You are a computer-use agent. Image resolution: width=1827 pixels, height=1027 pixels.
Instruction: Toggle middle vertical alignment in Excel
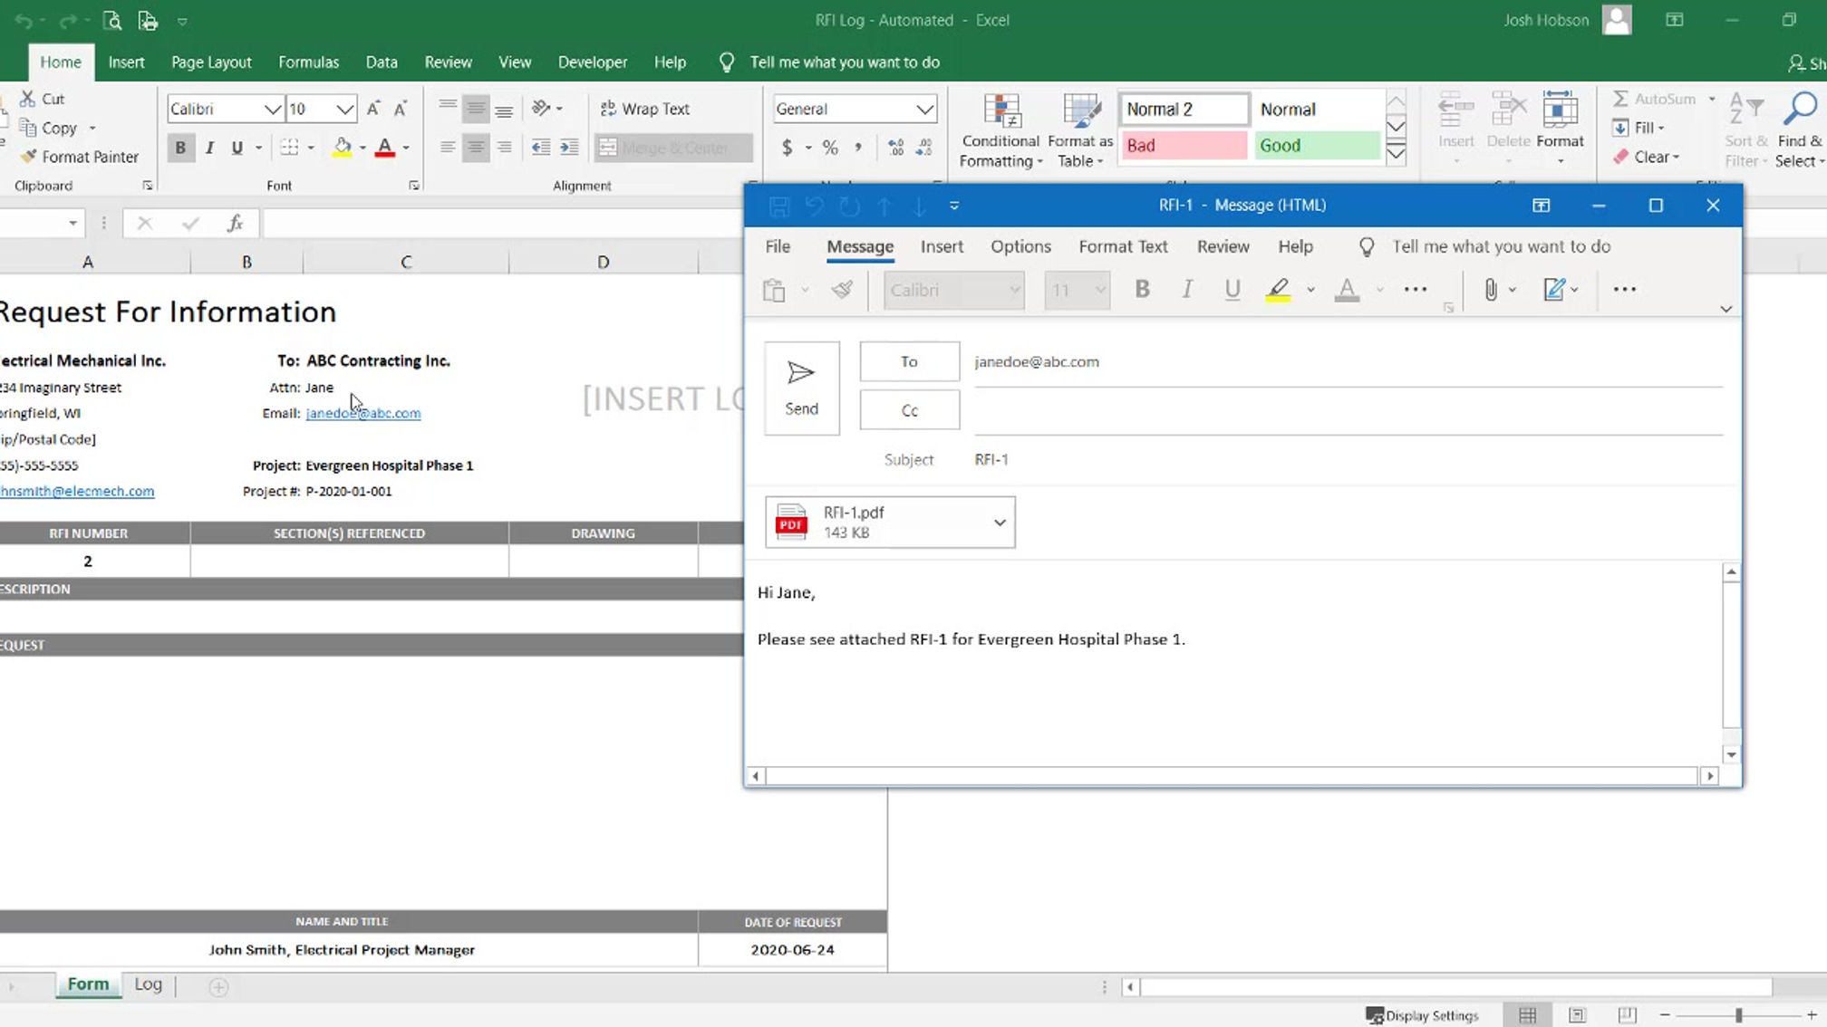tap(475, 109)
